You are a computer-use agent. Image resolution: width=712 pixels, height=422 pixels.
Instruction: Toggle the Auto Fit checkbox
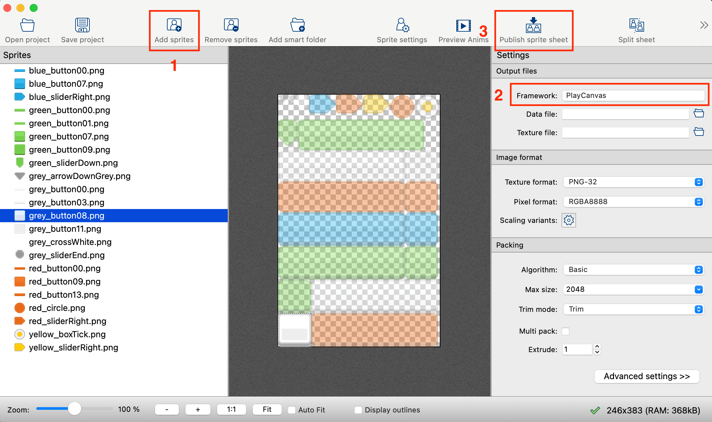coord(292,410)
